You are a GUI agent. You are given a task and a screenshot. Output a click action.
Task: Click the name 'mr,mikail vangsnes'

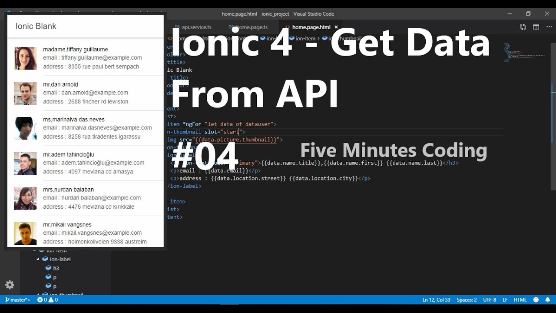67,225
